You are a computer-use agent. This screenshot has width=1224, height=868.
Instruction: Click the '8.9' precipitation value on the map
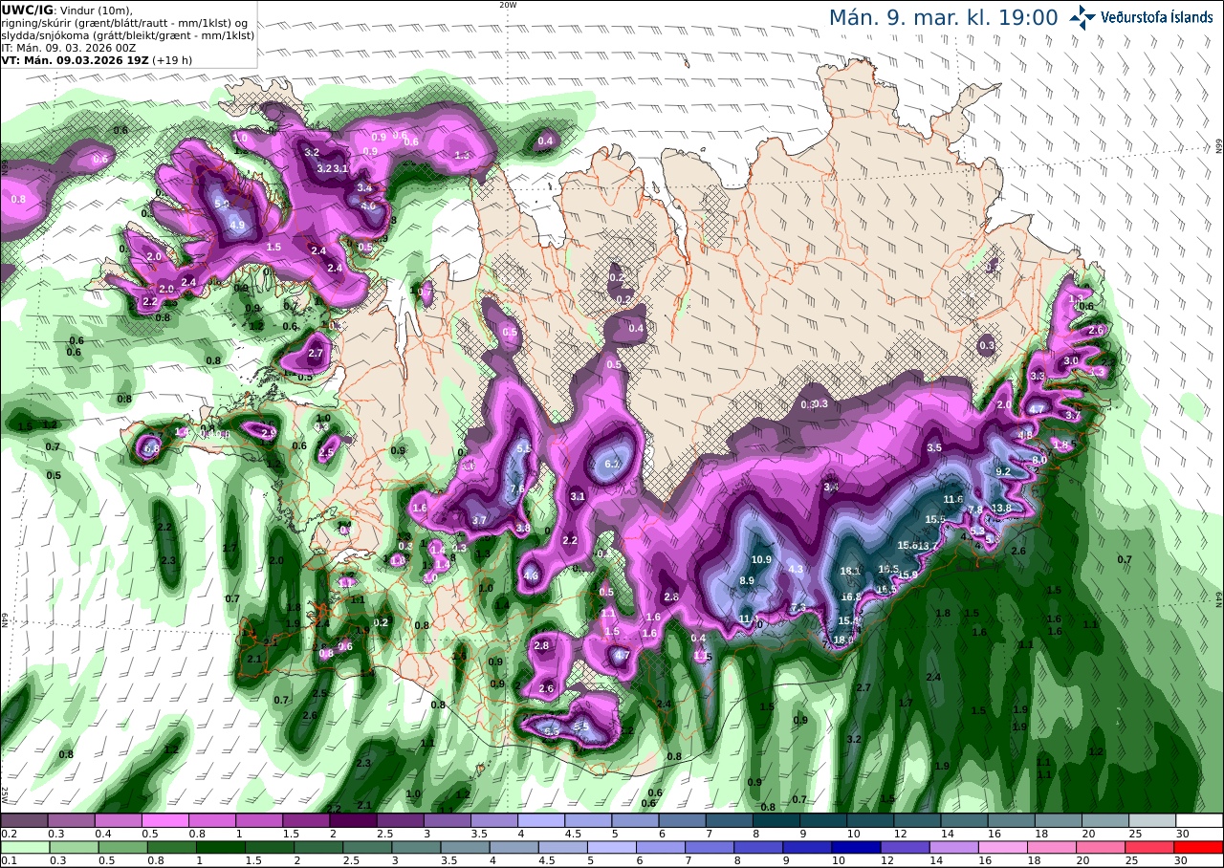747,580
